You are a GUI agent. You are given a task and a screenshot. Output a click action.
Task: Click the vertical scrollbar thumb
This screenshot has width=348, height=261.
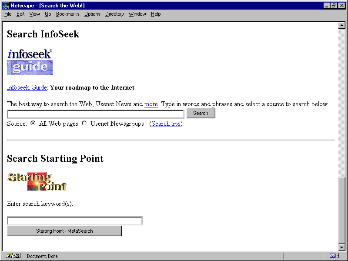pyautogui.click(x=342, y=209)
